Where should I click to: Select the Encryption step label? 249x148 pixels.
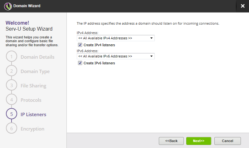pyautogui.click(x=32, y=129)
